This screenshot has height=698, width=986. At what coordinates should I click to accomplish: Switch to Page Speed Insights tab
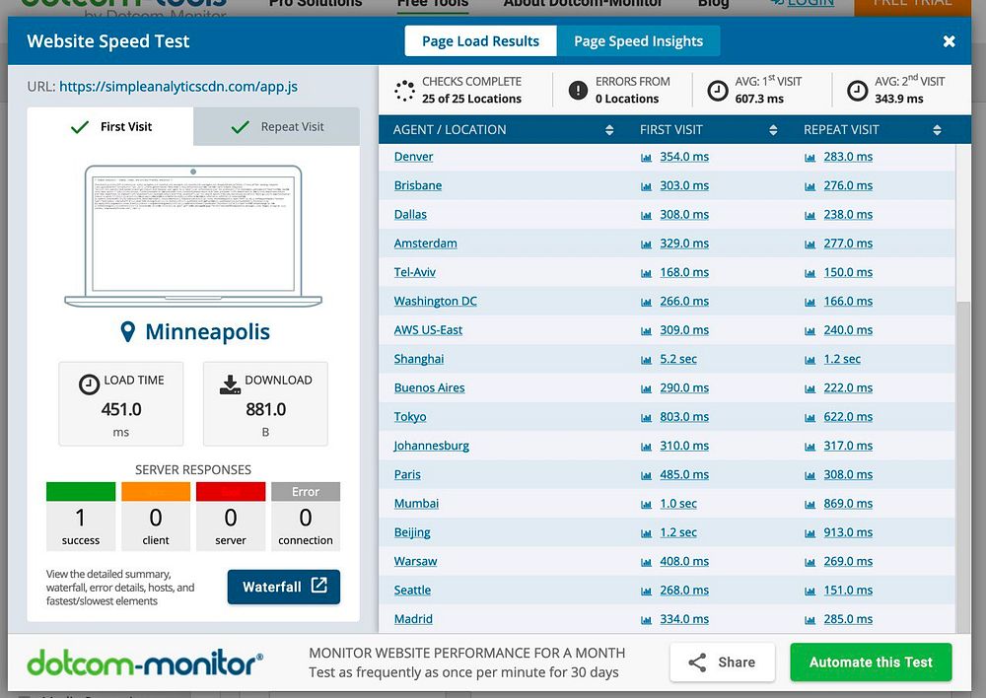(x=638, y=40)
